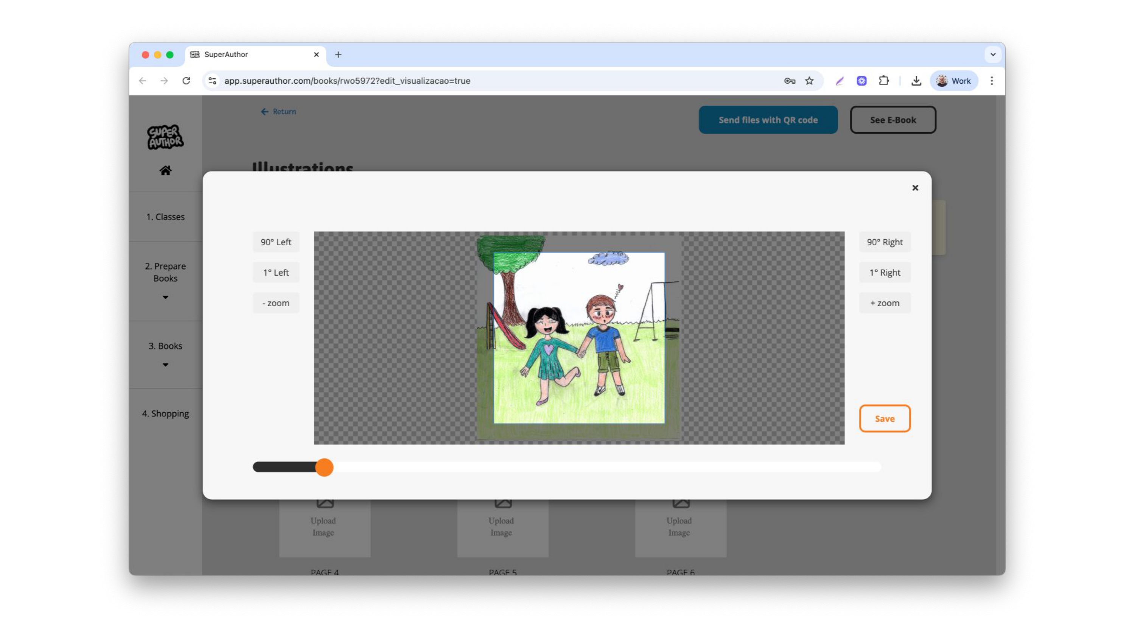Viewport: 1135px width, 639px height.
Task: Open the Work profile menu
Action: pos(954,81)
